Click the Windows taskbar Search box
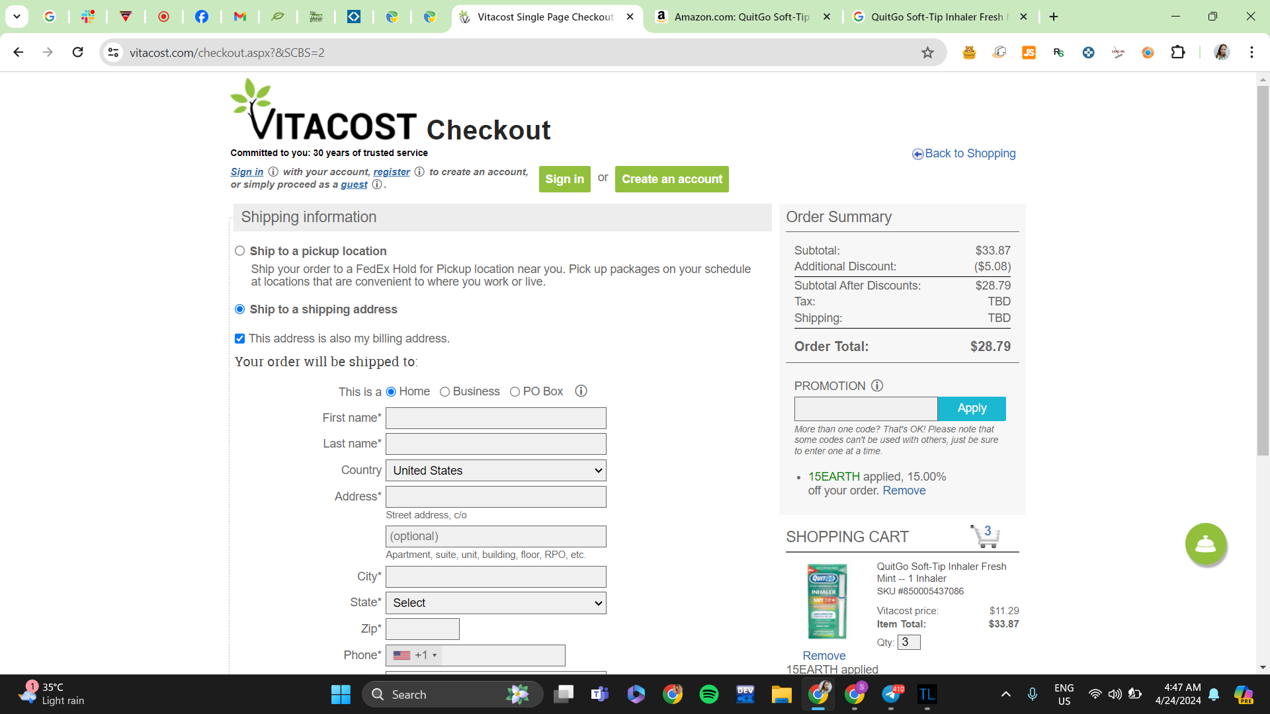1270x714 pixels. click(x=452, y=694)
